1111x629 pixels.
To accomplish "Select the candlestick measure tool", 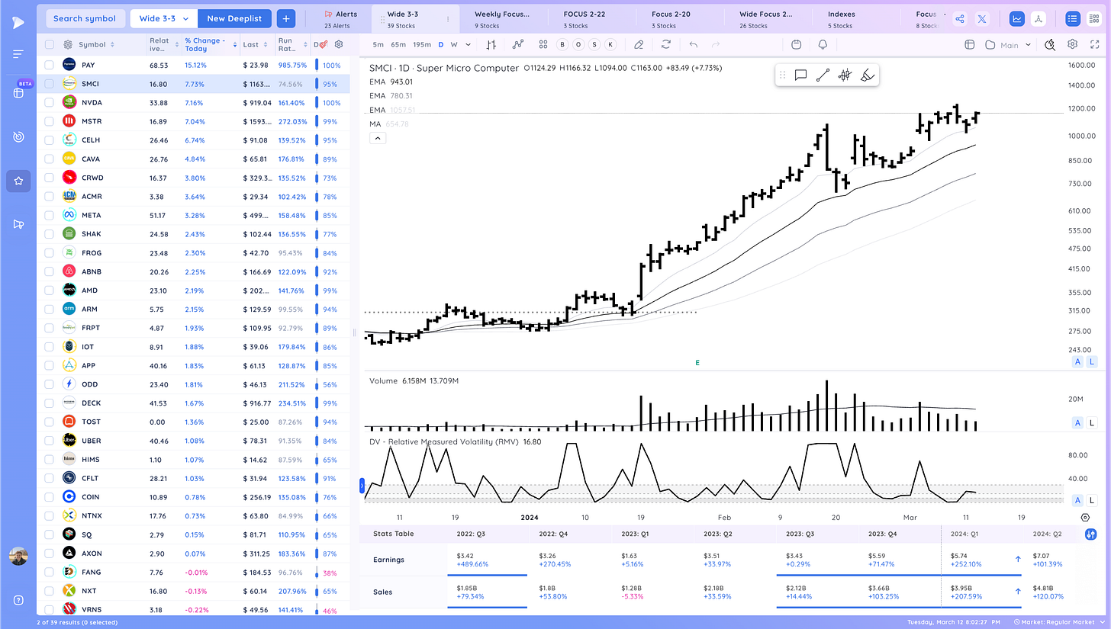I will coord(845,75).
